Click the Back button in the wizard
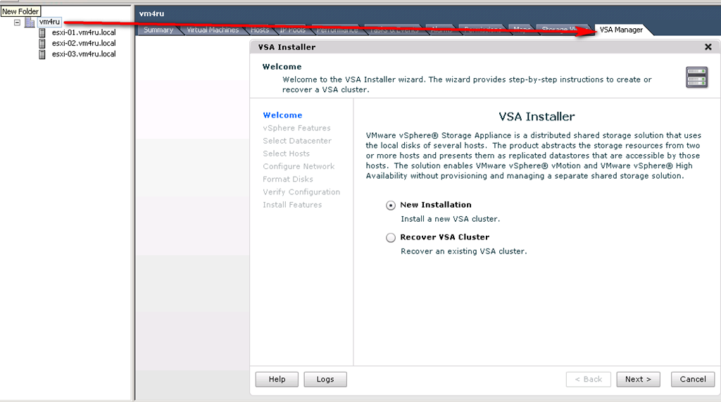This screenshot has width=721, height=402. (x=588, y=379)
